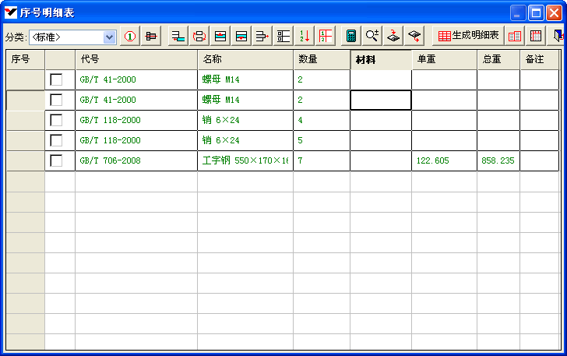Tick checkbox of GB/T 118-2000 quantity 4 row
This screenshot has height=356, width=567.
click(56, 120)
